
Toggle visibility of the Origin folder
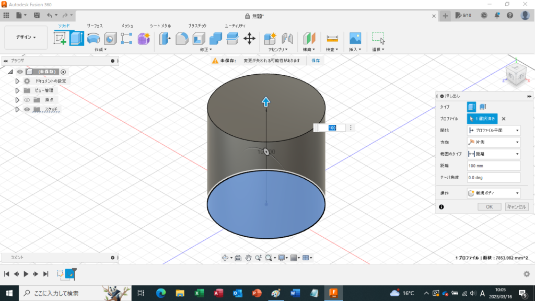[x=27, y=100]
